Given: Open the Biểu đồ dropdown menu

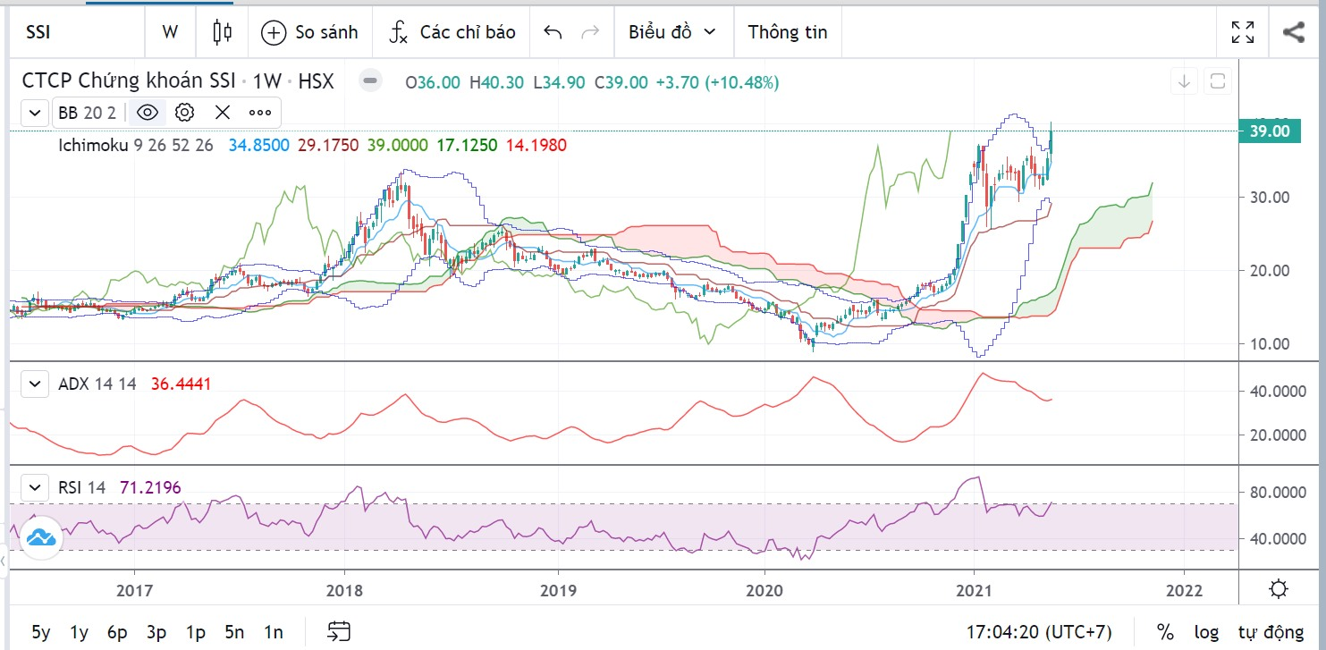Looking at the screenshot, I should coord(672,32).
